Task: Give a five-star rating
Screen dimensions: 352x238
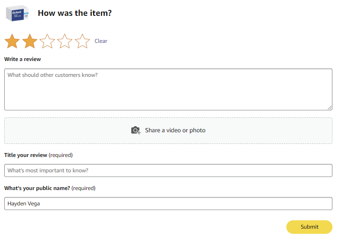Action: (82, 41)
